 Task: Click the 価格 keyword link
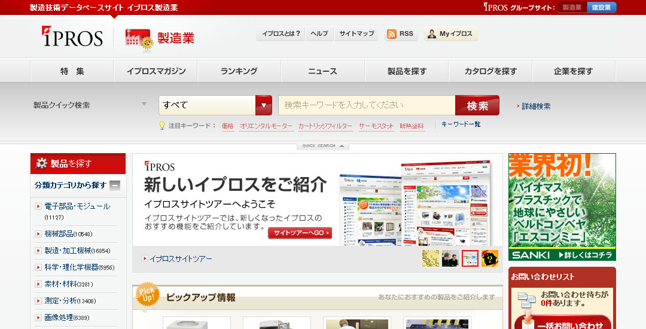tap(227, 126)
